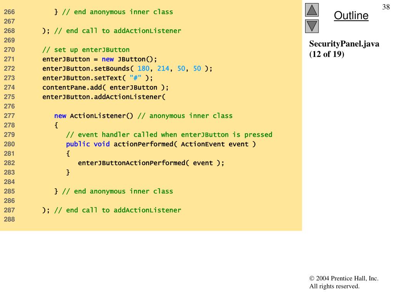Viewport: 394px width, 295px height.
Task: Click line 266 end anonymous inner class comment
Action: tap(118, 12)
